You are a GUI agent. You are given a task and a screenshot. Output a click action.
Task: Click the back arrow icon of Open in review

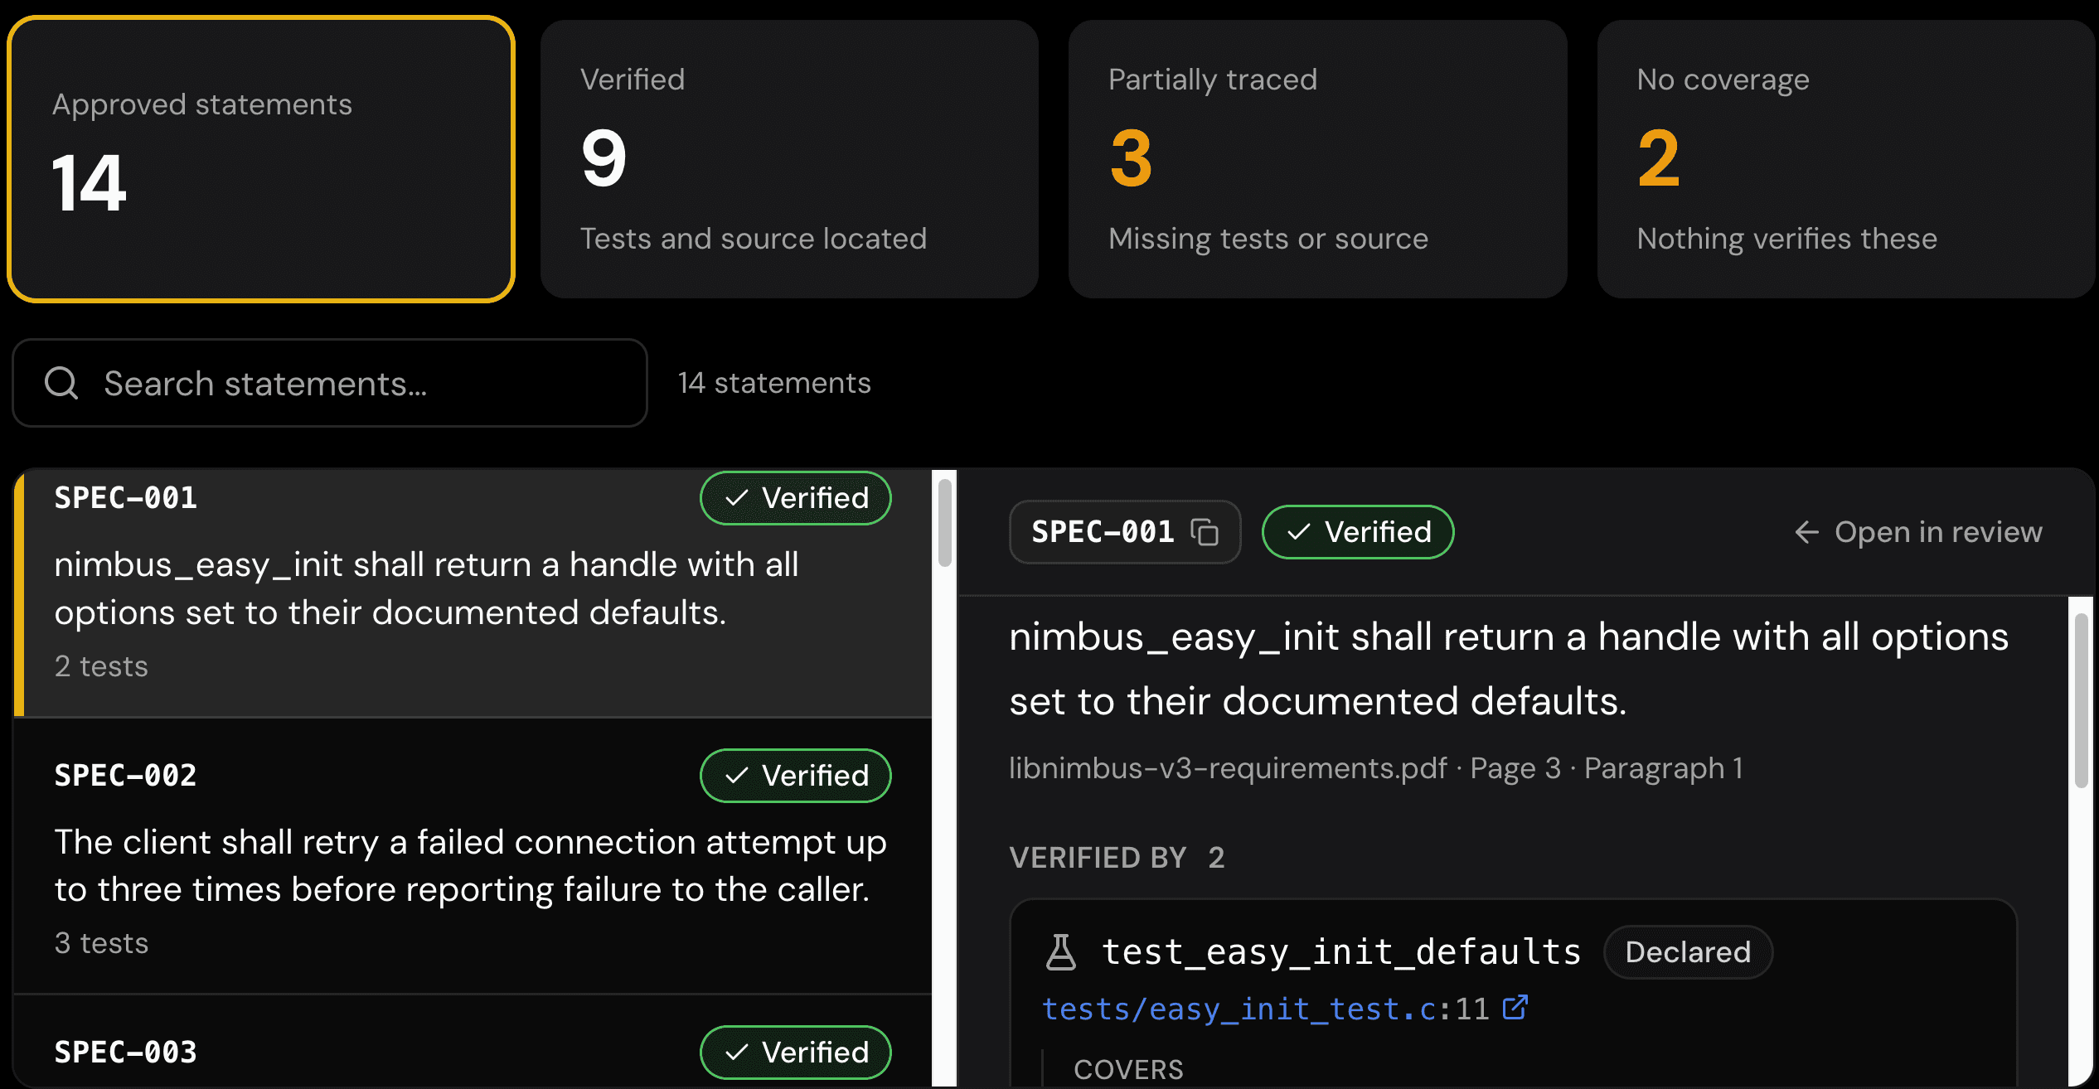pyautogui.click(x=1807, y=532)
